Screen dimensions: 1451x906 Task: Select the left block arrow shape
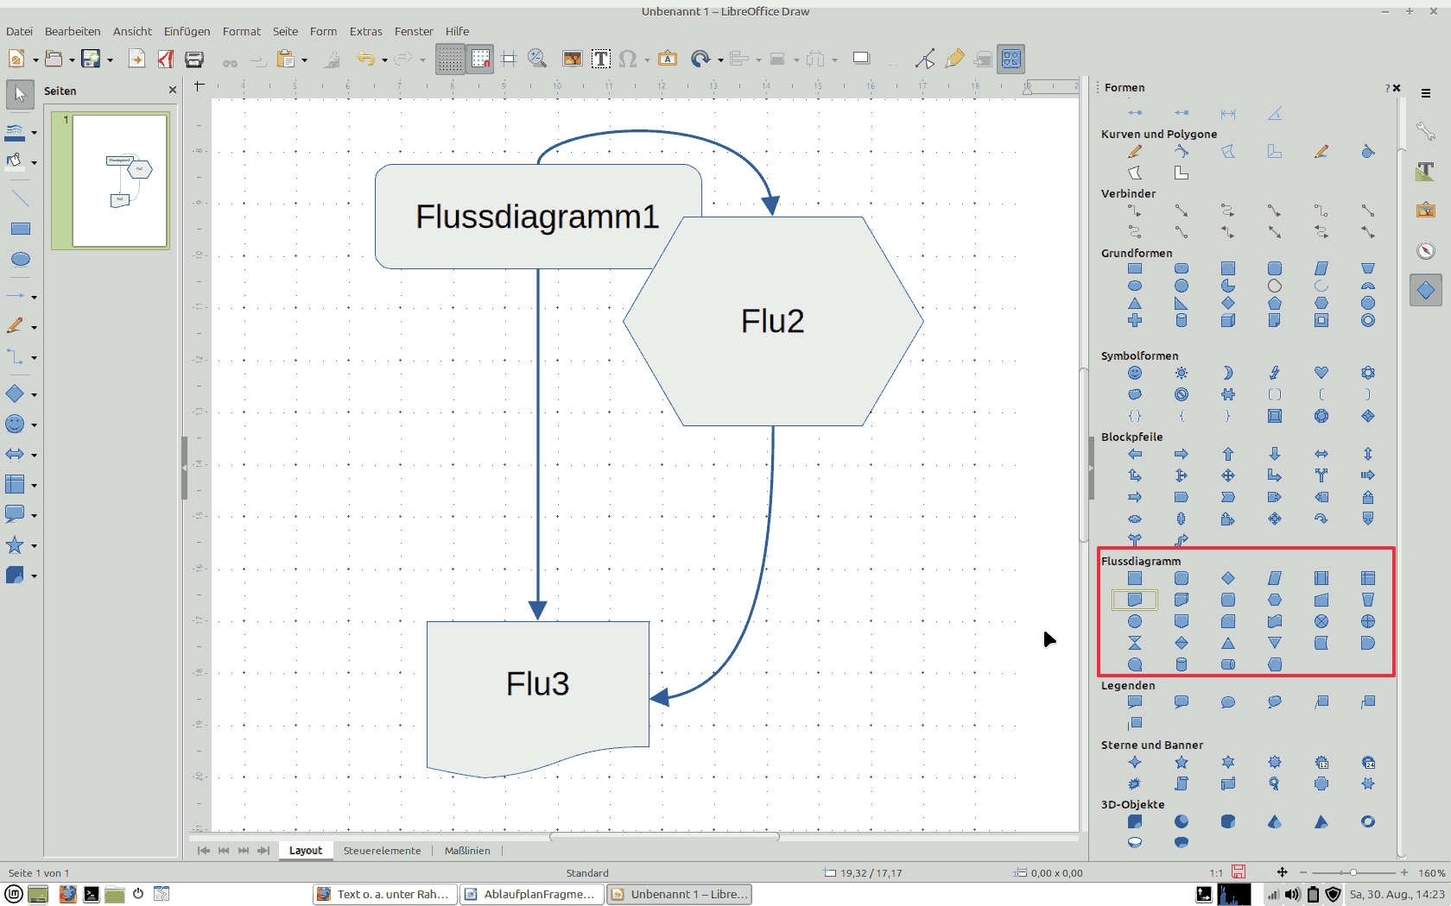point(1135,454)
